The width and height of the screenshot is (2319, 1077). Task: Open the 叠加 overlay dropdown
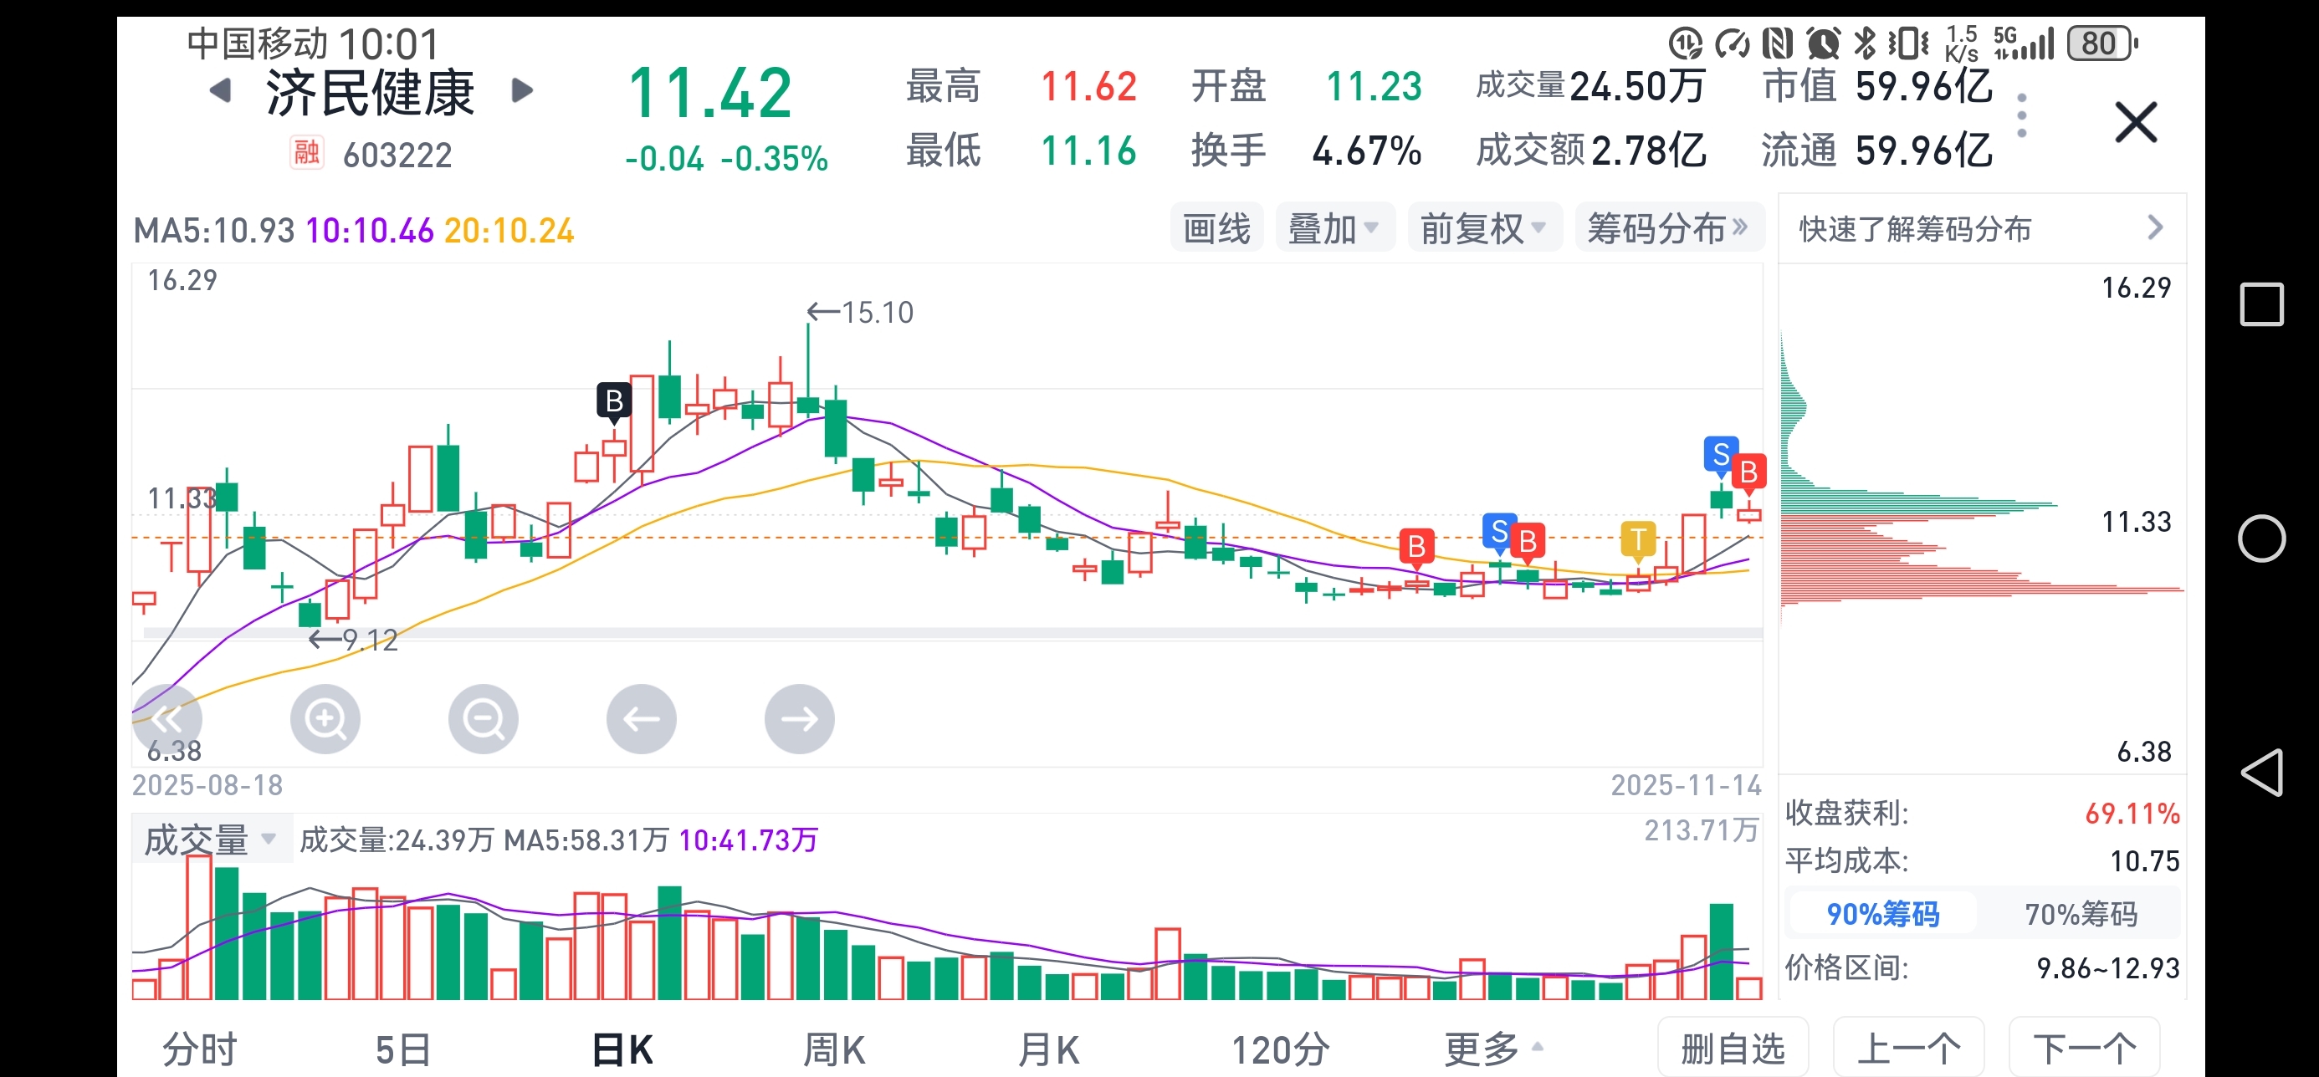1334,228
